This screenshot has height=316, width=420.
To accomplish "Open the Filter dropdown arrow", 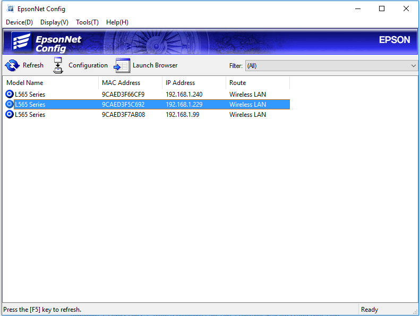I will coord(413,66).
